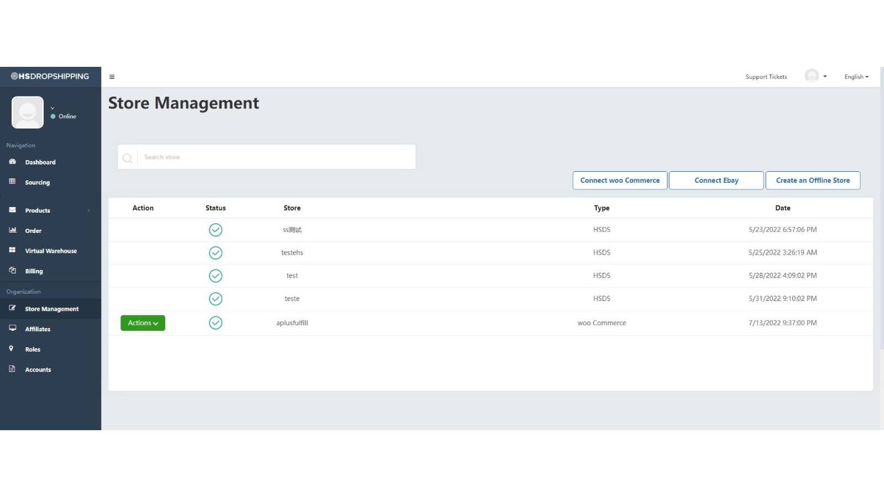Click date 7/13/2022 9:37:00 PM
884x497 pixels.
pyautogui.click(x=783, y=323)
